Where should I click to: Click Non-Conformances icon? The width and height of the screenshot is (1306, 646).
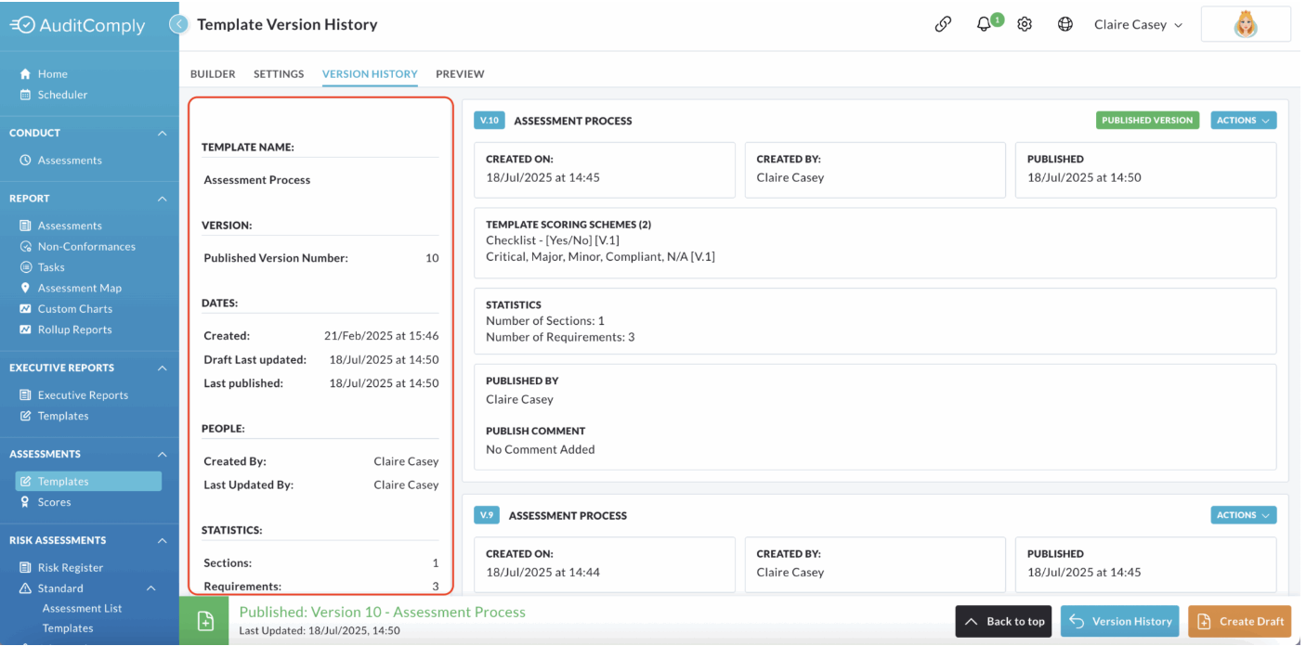[26, 246]
